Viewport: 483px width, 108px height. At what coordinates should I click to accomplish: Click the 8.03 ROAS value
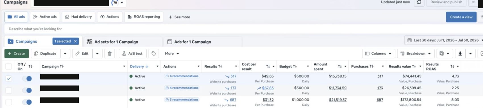click(455, 100)
